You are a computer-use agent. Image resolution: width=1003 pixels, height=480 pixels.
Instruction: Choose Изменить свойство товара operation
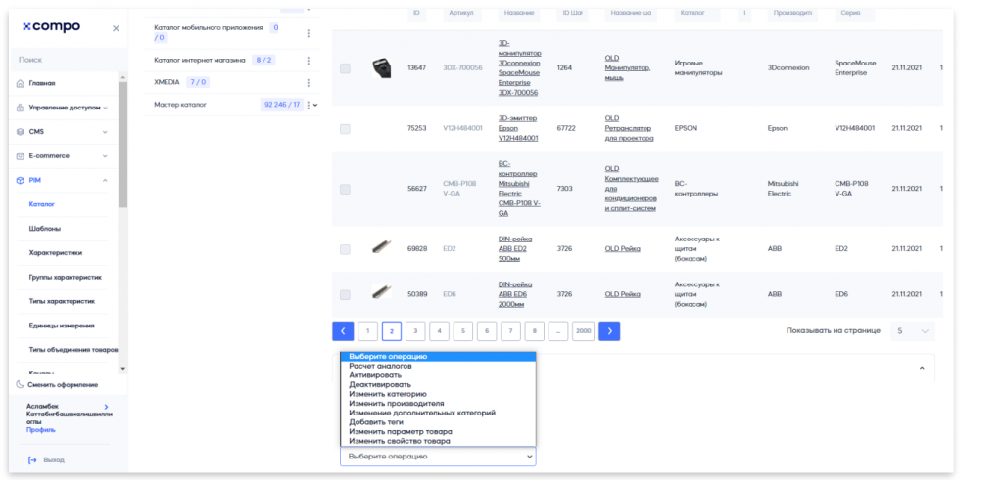click(438, 441)
